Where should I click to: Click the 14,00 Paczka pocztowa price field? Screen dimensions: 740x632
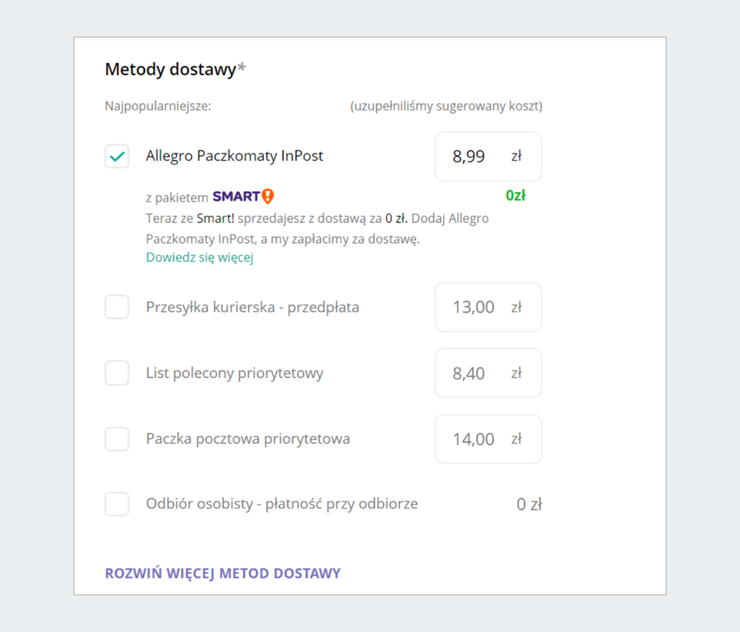click(x=474, y=439)
